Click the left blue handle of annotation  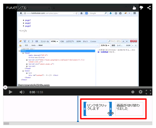coord(85,109)
